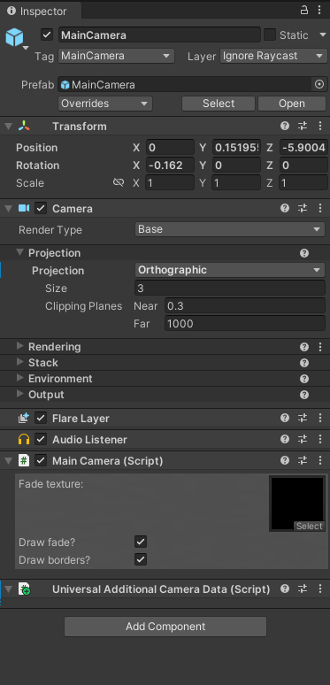The image size is (330, 685).
Task: Open the Prefab object picker circle
Action: click(319, 84)
